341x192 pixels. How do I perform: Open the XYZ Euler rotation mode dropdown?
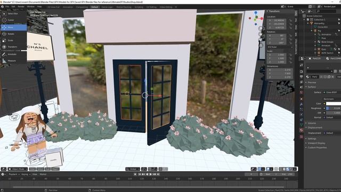[x=280, y=47]
